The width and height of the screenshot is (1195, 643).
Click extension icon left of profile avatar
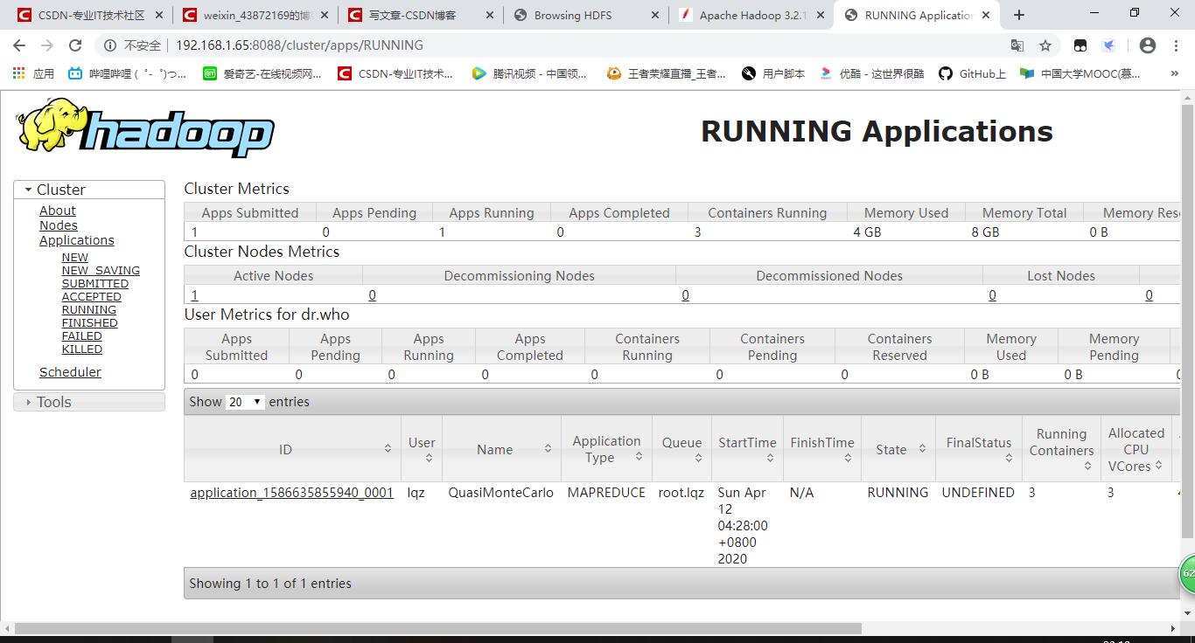tap(1108, 45)
